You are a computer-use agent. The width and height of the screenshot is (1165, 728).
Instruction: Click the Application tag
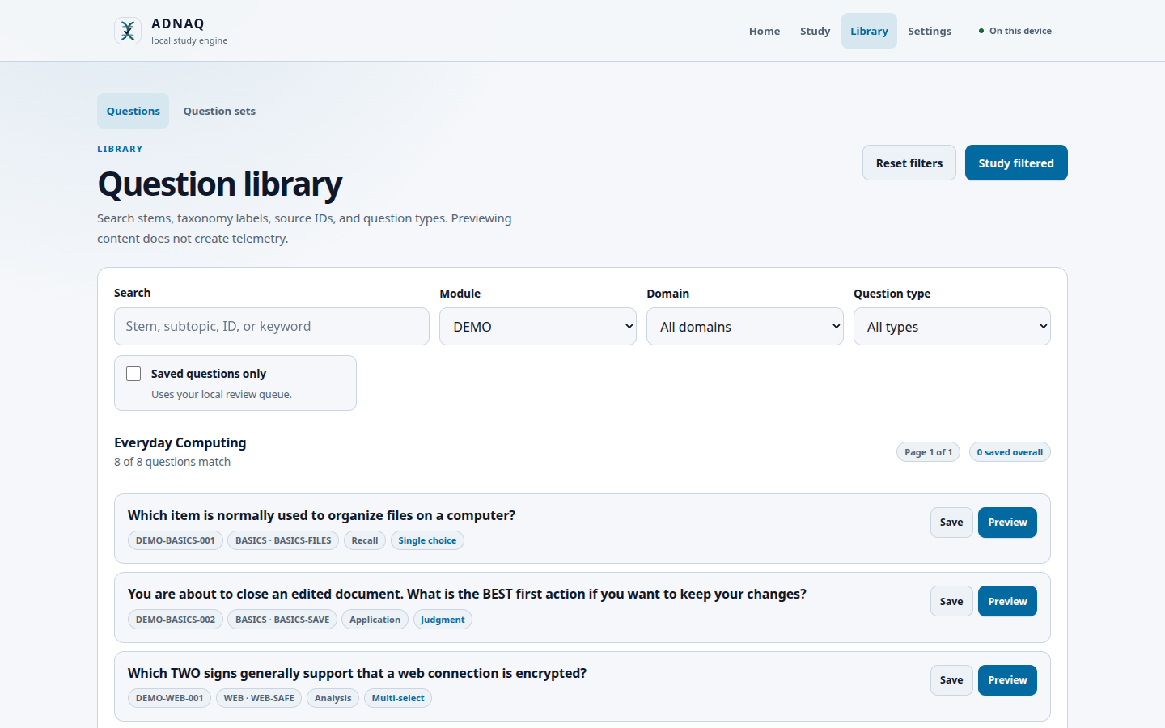(x=375, y=620)
